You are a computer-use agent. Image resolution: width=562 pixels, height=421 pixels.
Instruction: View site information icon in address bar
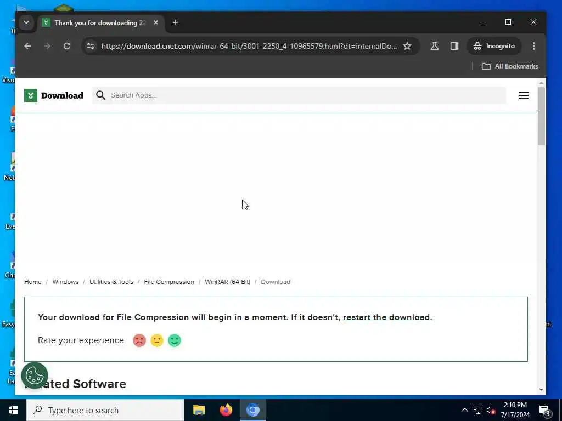click(91, 46)
